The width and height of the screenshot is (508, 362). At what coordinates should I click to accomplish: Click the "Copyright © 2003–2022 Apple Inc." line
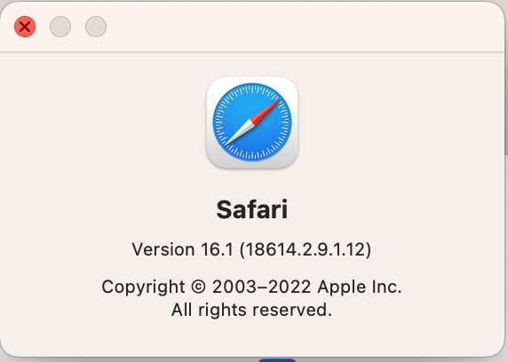click(251, 287)
